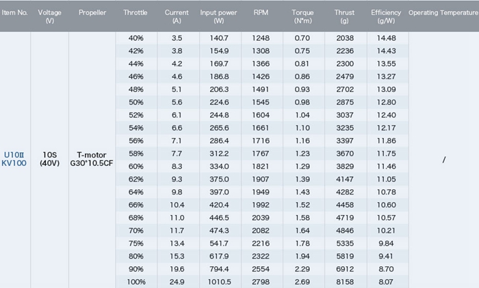This screenshot has width=479, height=288.
Task: Select the 75% throttle cell
Action: point(136,244)
